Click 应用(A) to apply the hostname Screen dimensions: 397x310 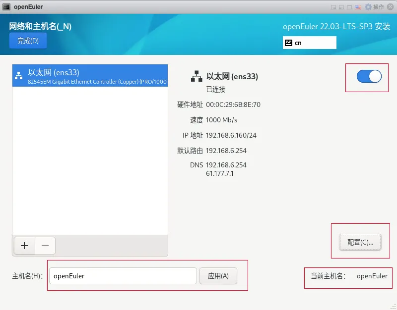pos(218,276)
